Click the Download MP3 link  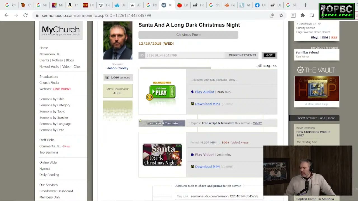coord(207,104)
